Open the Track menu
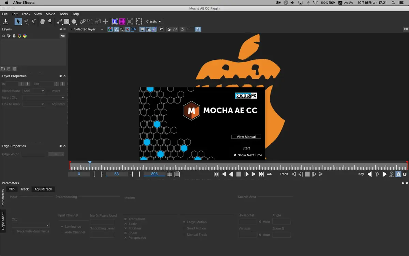This screenshot has width=409, height=256. tap(26, 14)
